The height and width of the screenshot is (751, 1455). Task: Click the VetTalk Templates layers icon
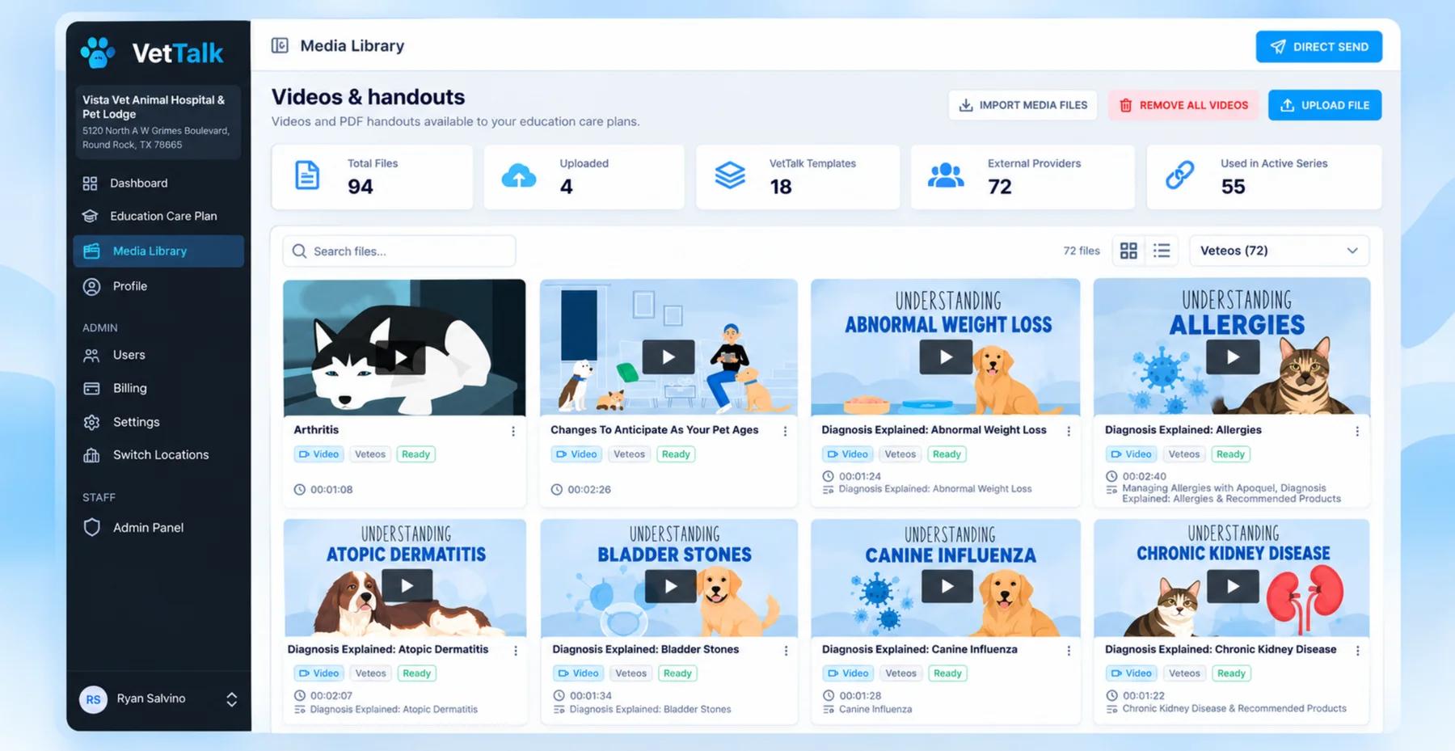pyautogui.click(x=730, y=175)
